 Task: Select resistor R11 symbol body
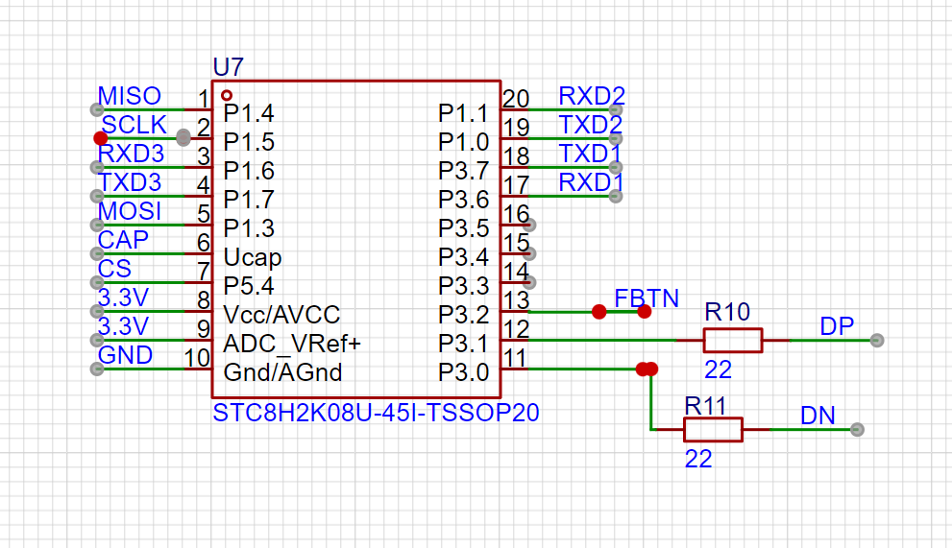tap(714, 430)
